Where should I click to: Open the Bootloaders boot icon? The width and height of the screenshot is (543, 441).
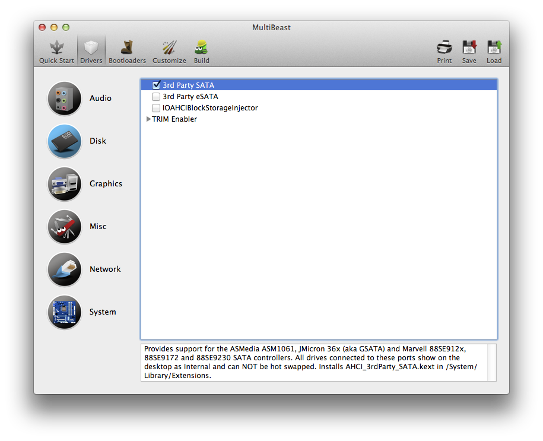pyautogui.click(x=127, y=47)
